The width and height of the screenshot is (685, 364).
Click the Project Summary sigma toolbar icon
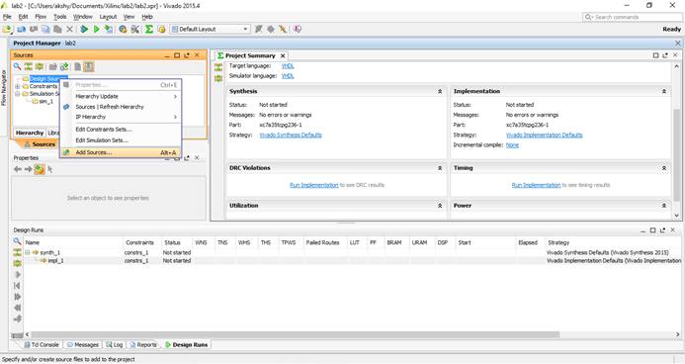[149, 30]
